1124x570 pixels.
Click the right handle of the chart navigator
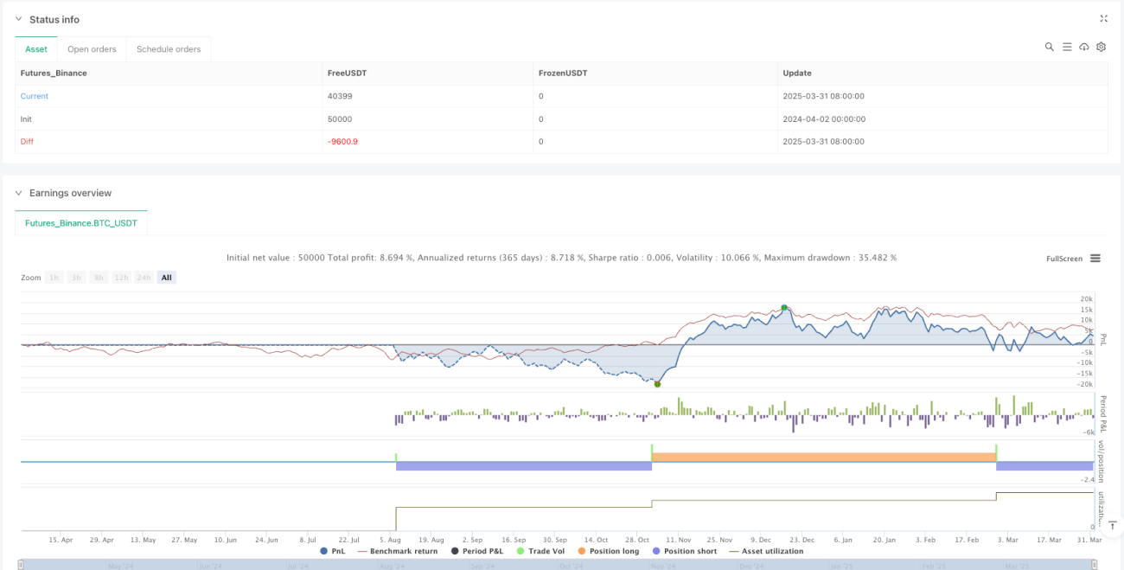pos(1095,565)
